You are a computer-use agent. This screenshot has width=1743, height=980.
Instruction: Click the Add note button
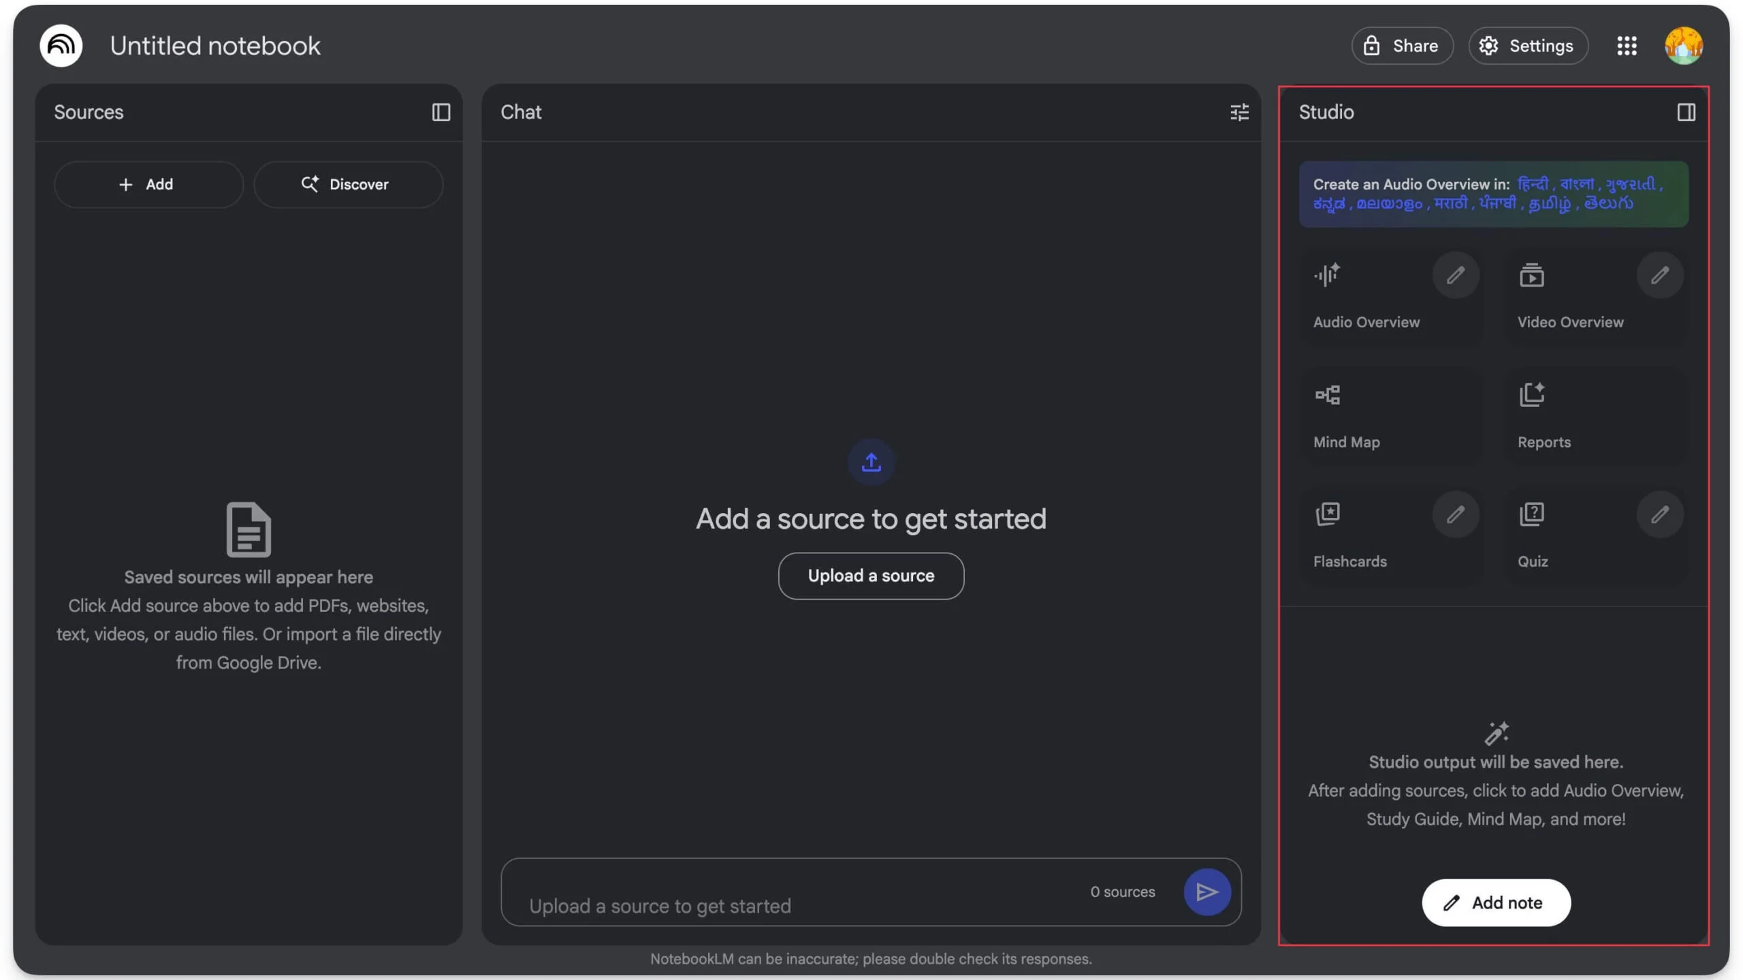tap(1495, 902)
